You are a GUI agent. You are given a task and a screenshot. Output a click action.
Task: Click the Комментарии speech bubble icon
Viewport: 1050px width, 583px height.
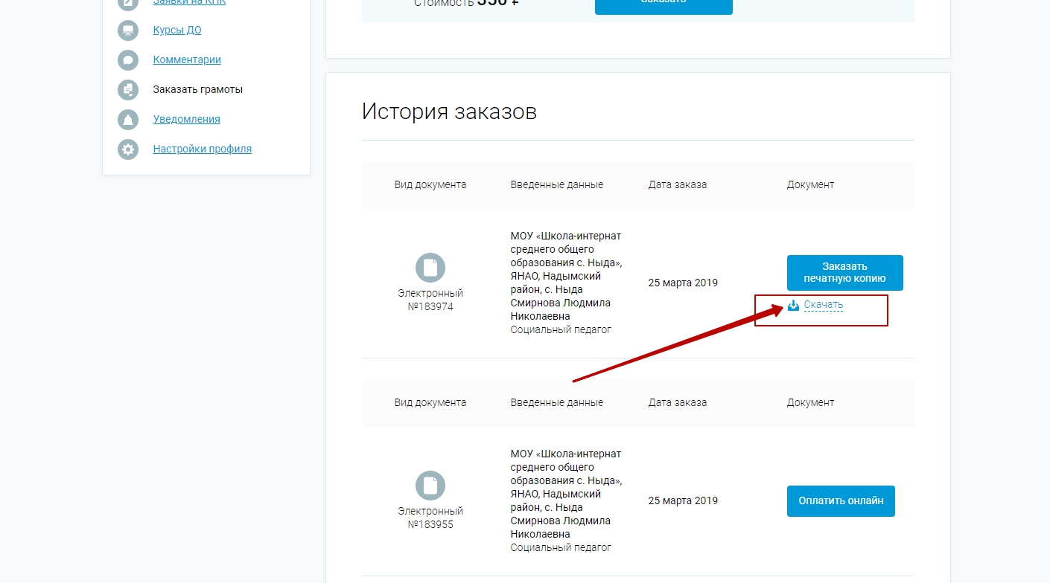pyautogui.click(x=128, y=60)
